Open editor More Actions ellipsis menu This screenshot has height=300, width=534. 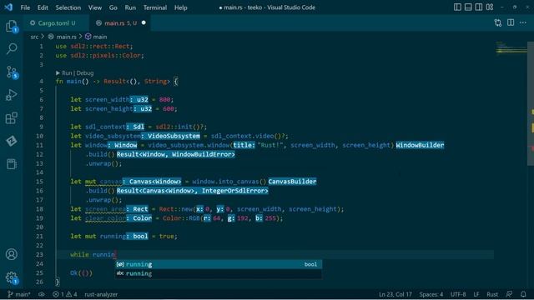click(523, 22)
